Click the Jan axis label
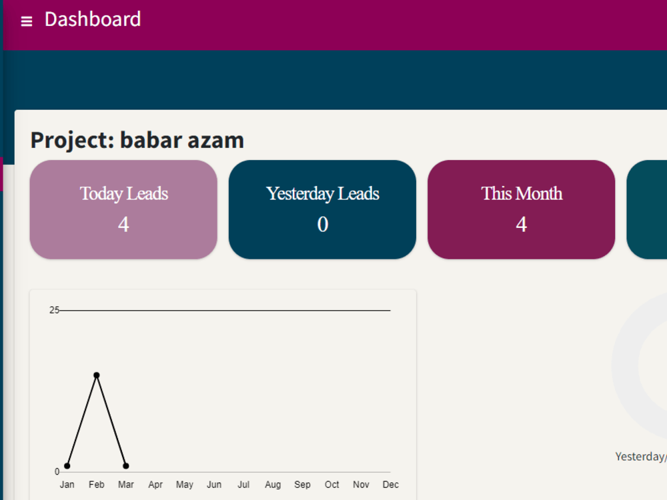667x500 pixels. coord(67,485)
